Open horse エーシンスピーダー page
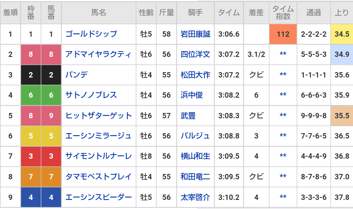The height and width of the screenshot is (209, 353). 98,197
